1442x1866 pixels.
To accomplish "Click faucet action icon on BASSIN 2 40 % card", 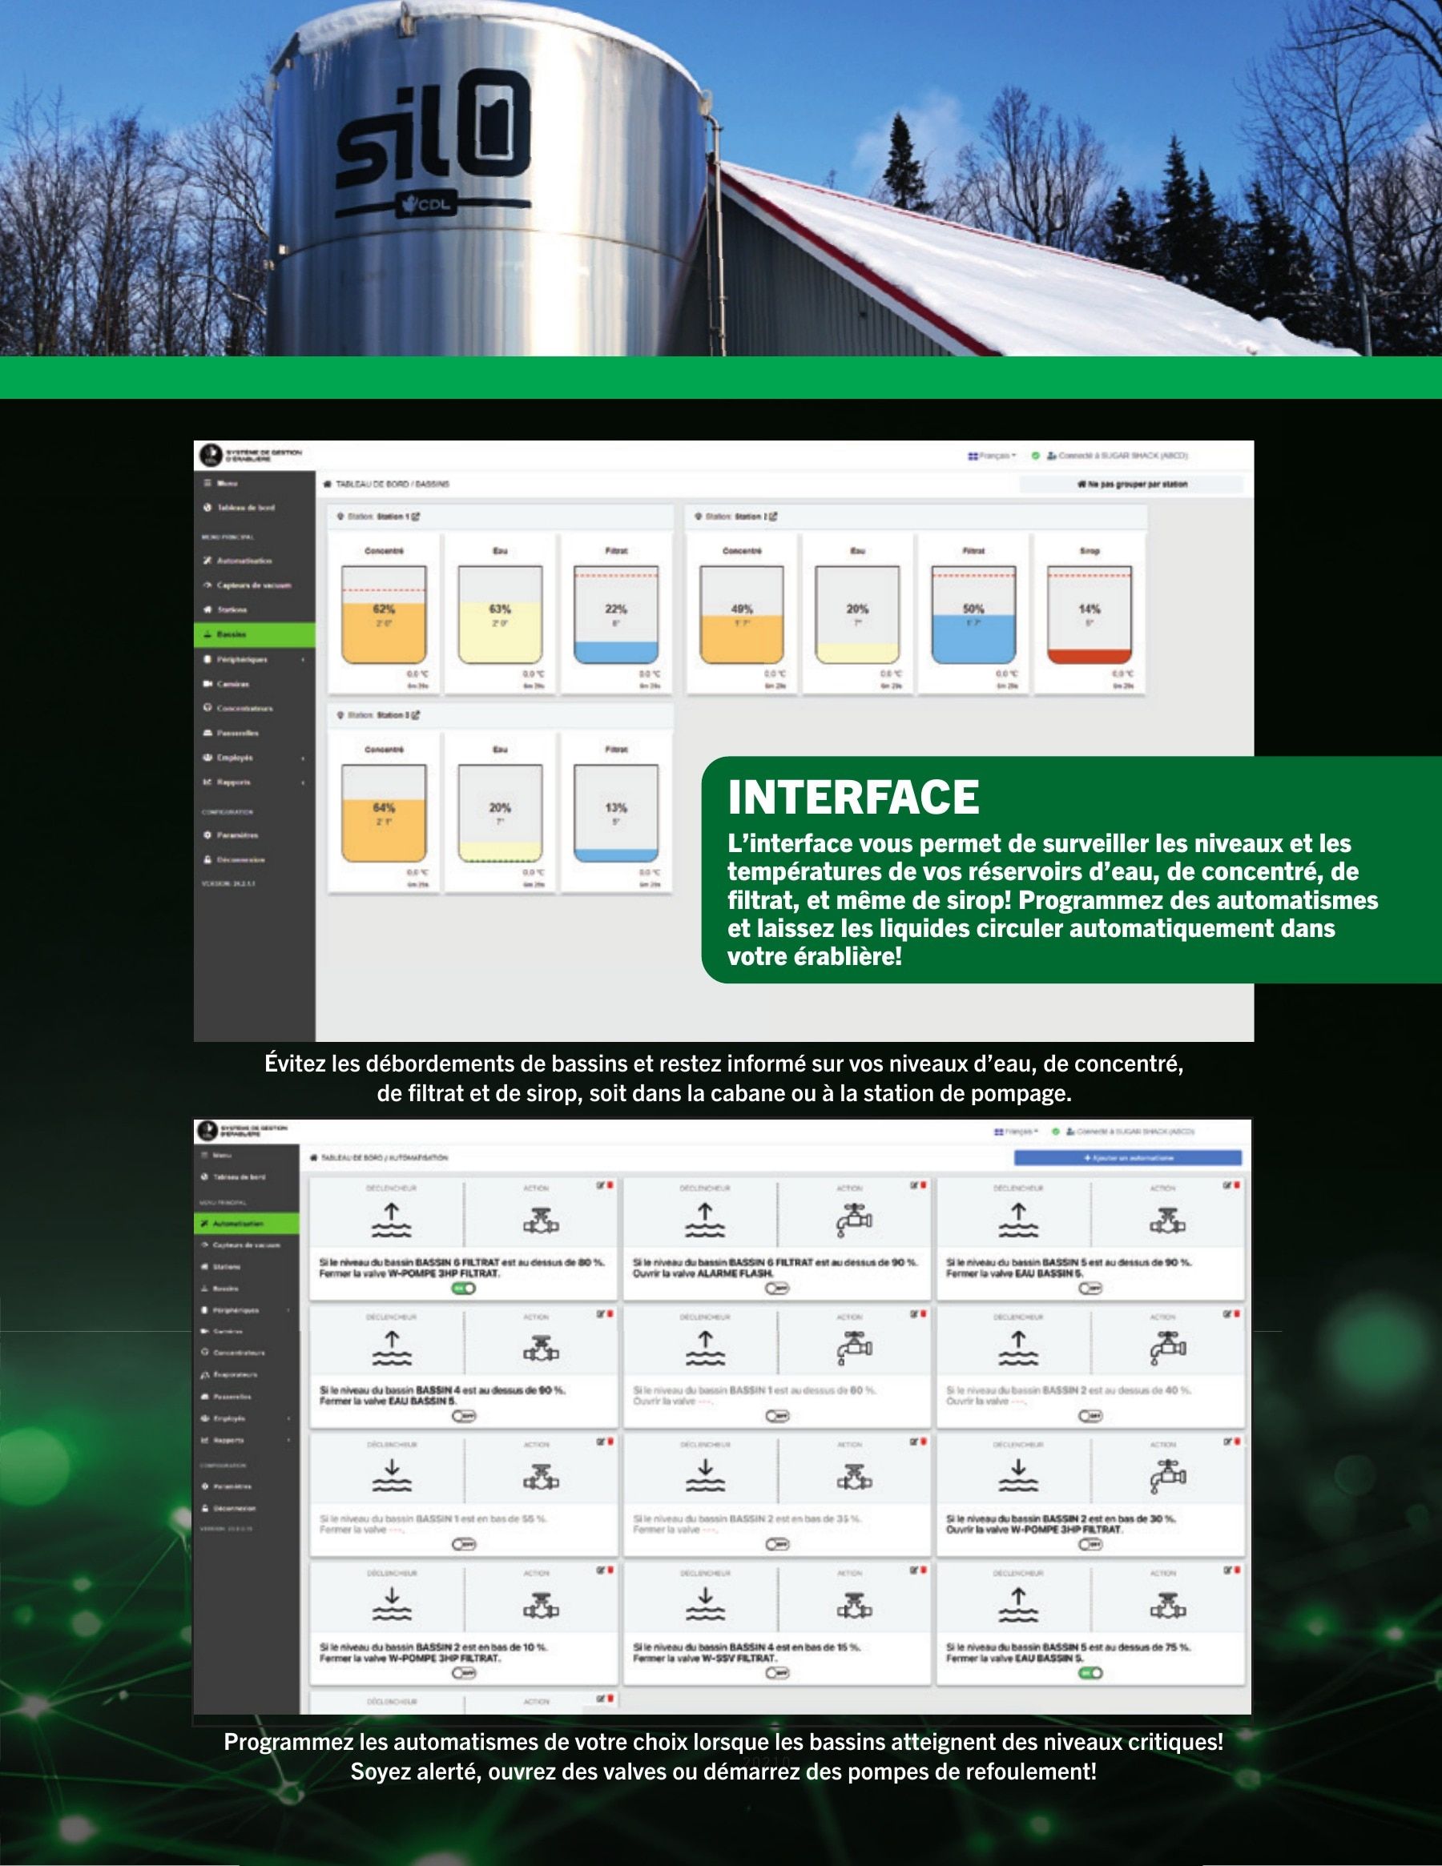I will click(1167, 1347).
